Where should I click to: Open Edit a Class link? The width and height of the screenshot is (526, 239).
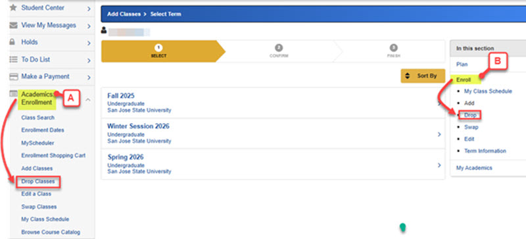point(36,194)
